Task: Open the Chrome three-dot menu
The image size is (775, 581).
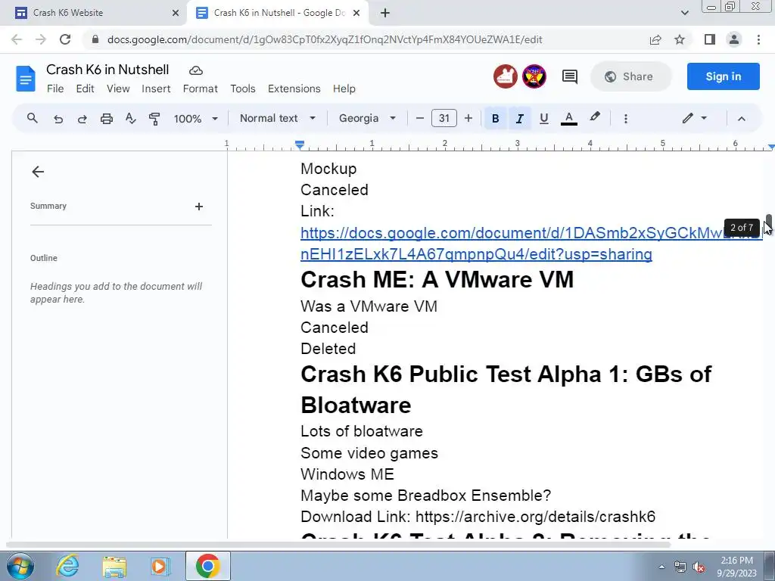Action: click(x=758, y=39)
